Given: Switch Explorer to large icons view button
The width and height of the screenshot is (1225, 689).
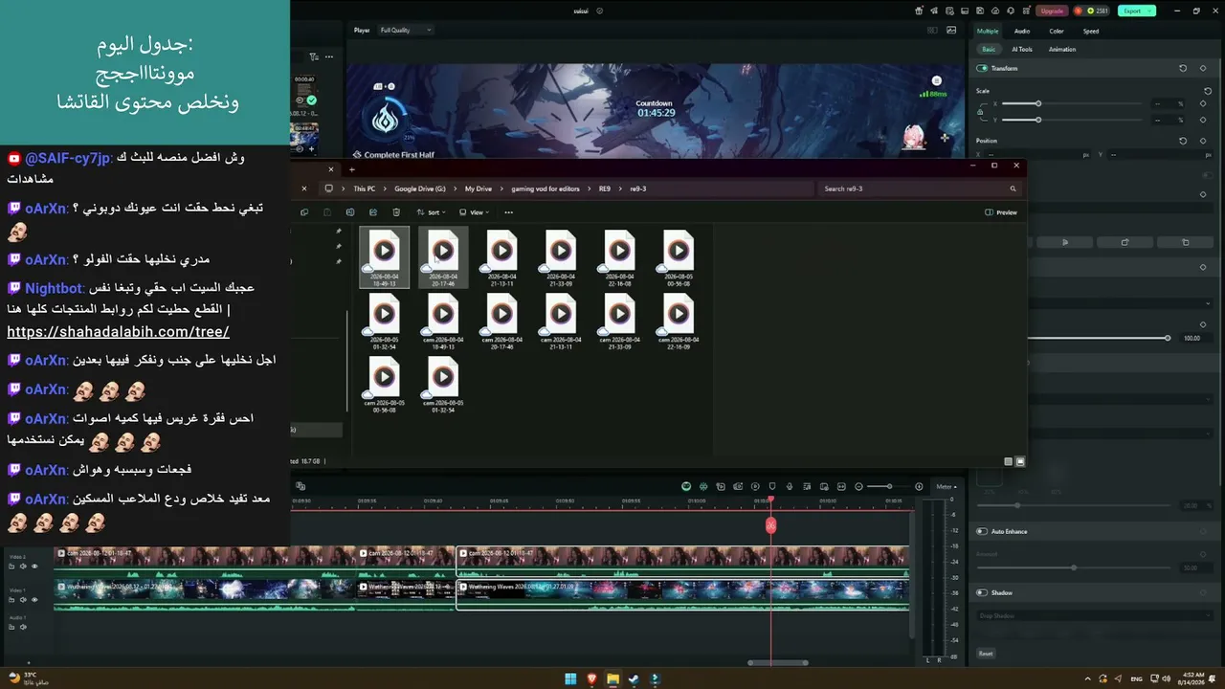Looking at the screenshot, I should click(x=1020, y=461).
